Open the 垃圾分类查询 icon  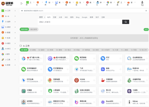(77, 91)
